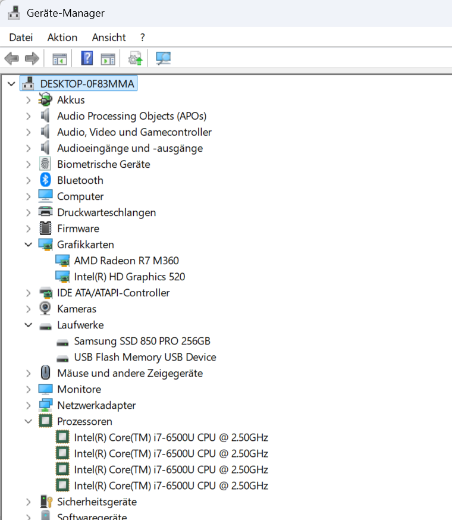Click the Back arrow toolbar icon
Image resolution: width=452 pixels, height=520 pixels.
point(12,59)
